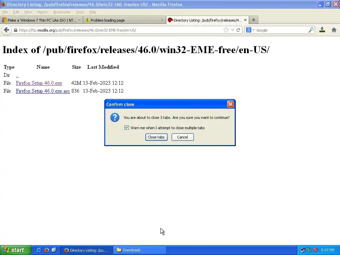The width and height of the screenshot is (340, 255).
Task: Click the question mark icon in dialog
Action: (x=115, y=117)
